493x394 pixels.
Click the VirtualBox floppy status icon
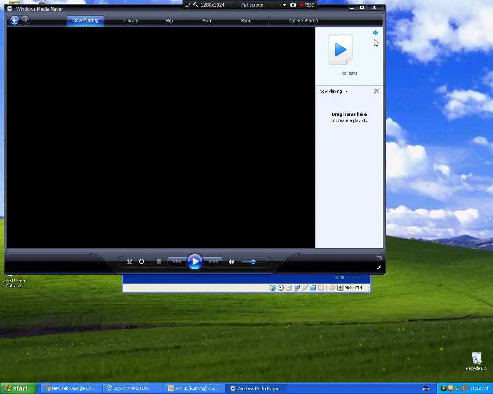(288, 288)
